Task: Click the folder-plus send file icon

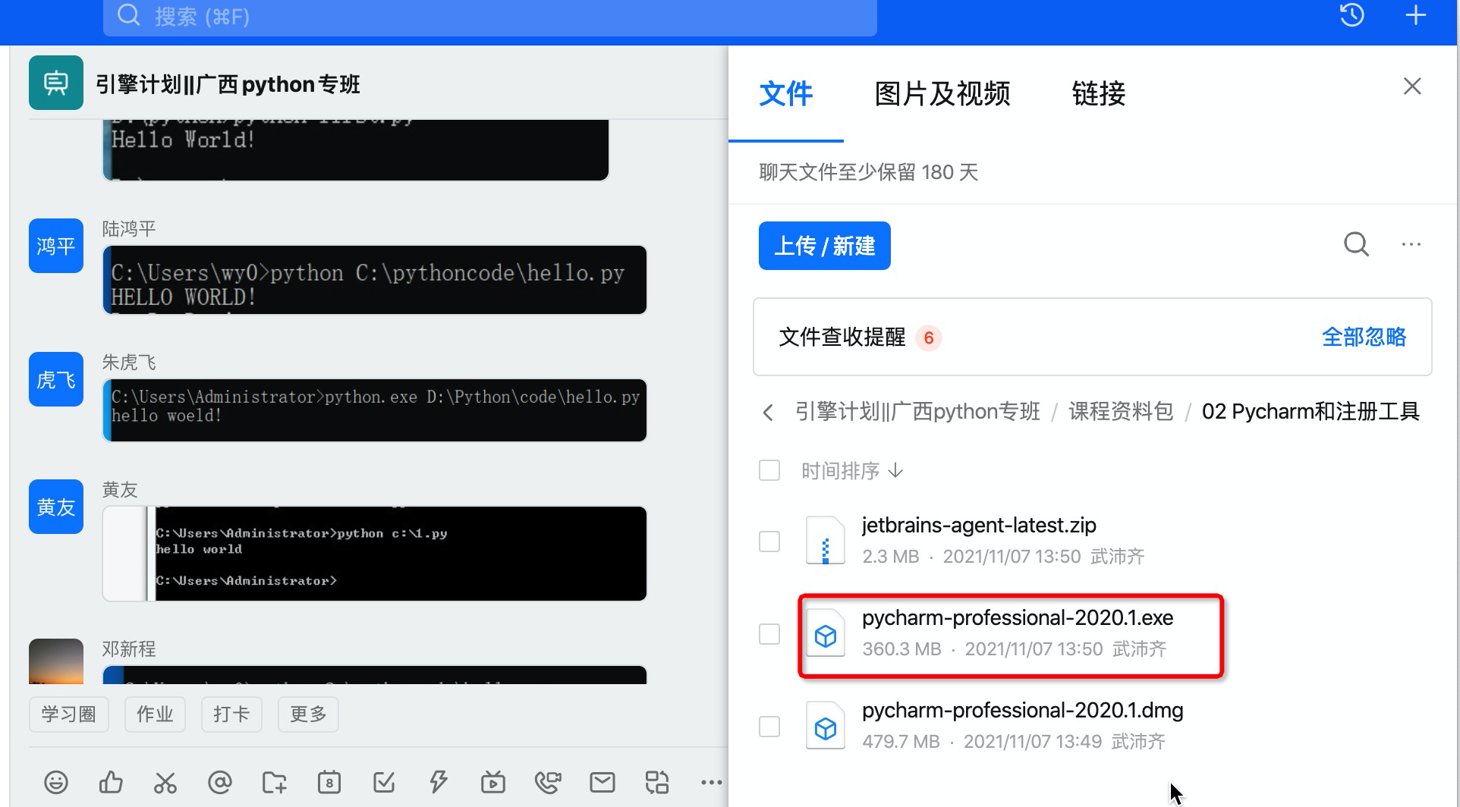Action: click(274, 782)
